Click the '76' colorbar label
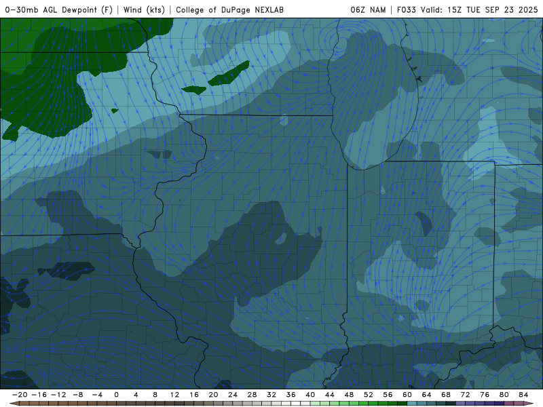 click(x=485, y=395)
